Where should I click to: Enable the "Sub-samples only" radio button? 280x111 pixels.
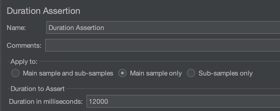(x=191, y=73)
